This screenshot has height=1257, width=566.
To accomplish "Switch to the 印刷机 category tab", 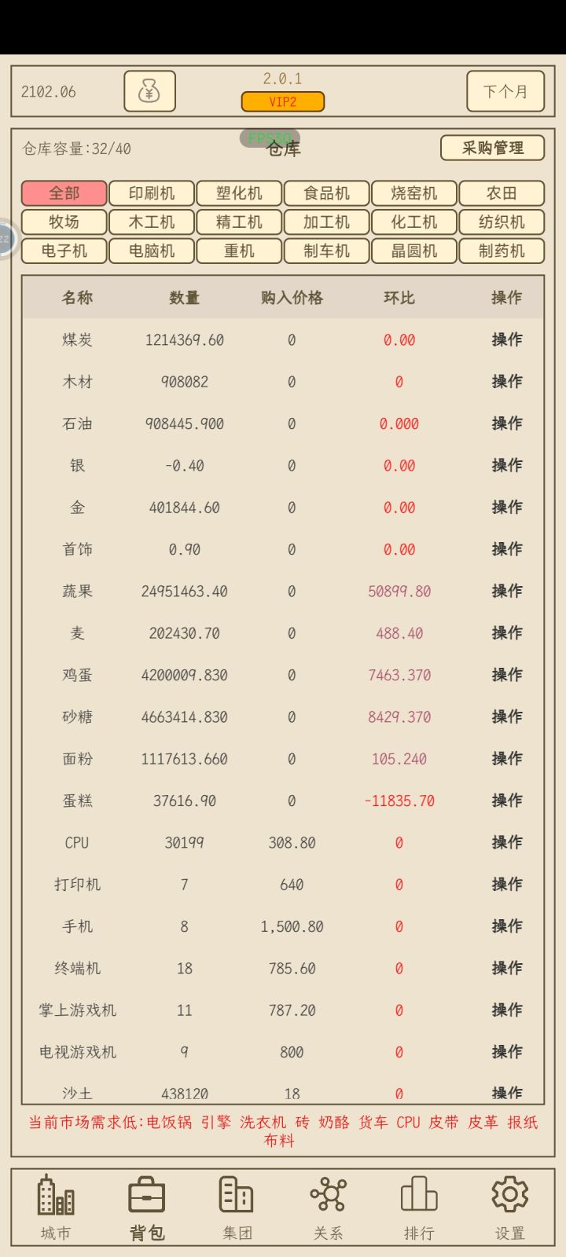I will pyautogui.click(x=152, y=193).
